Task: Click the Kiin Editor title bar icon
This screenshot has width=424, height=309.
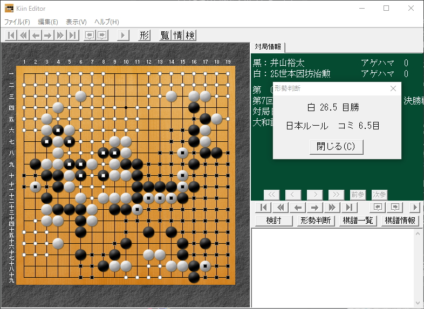Action: pos(9,9)
